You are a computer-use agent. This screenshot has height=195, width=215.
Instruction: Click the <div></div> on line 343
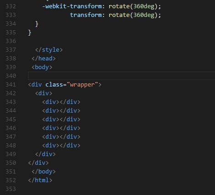[61, 102]
